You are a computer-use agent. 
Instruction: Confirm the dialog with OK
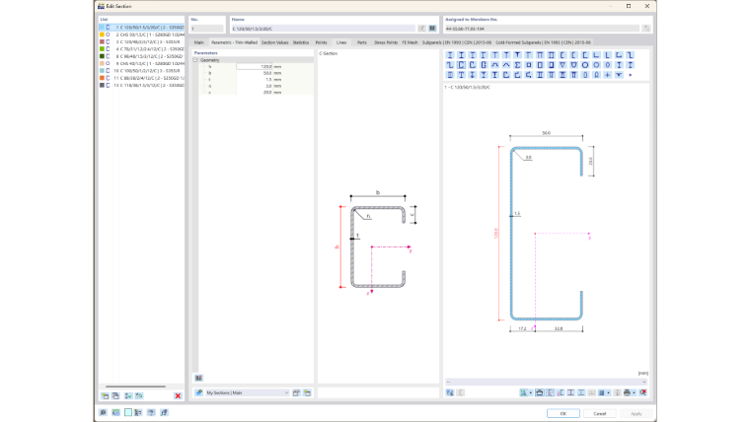point(562,413)
